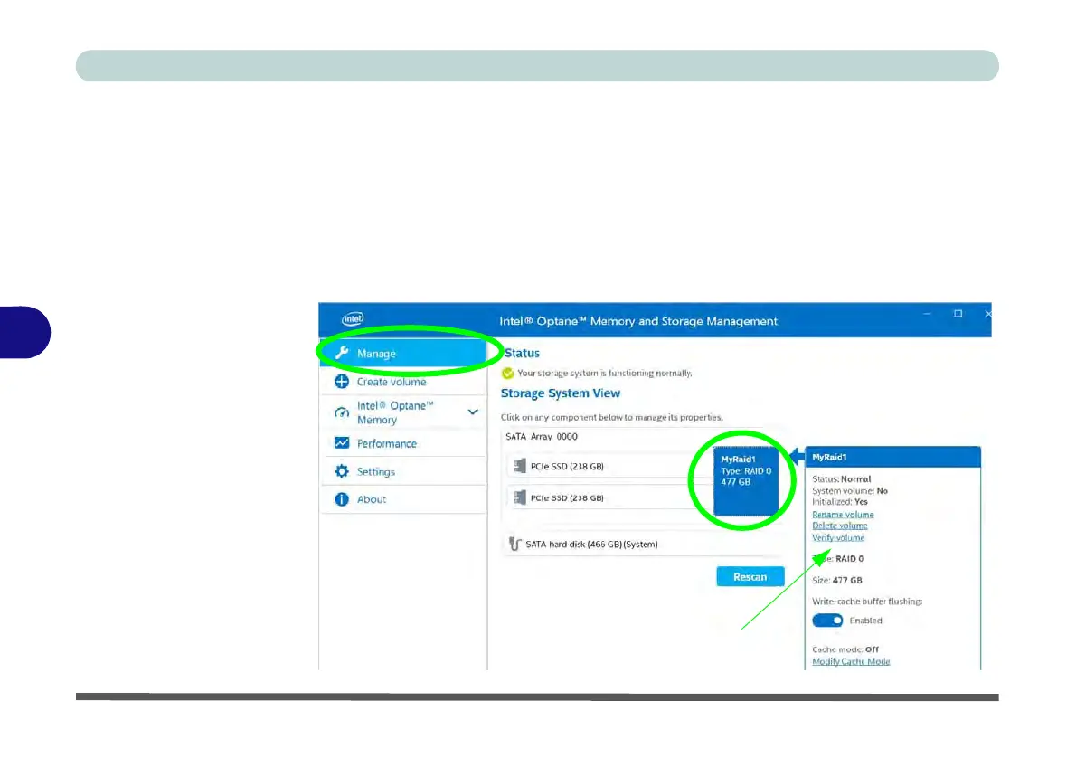Minimize the Intel Optane window
This screenshot has width=1076, height=758.
pyautogui.click(x=927, y=314)
